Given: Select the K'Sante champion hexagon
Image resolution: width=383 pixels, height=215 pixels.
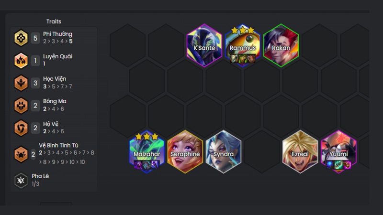Looking at the screenshot, I should tap(204, 45).
